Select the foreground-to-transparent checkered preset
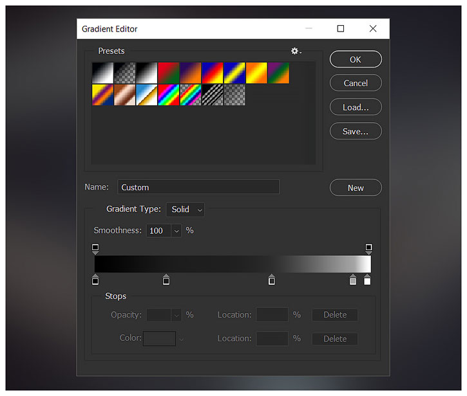The image size is (467, 396). [125, 73]
